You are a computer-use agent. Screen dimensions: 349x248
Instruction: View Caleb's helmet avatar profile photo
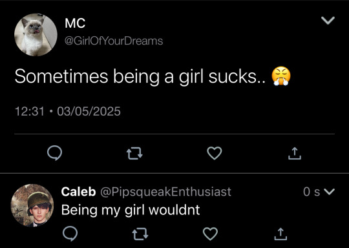coord(32,205)
